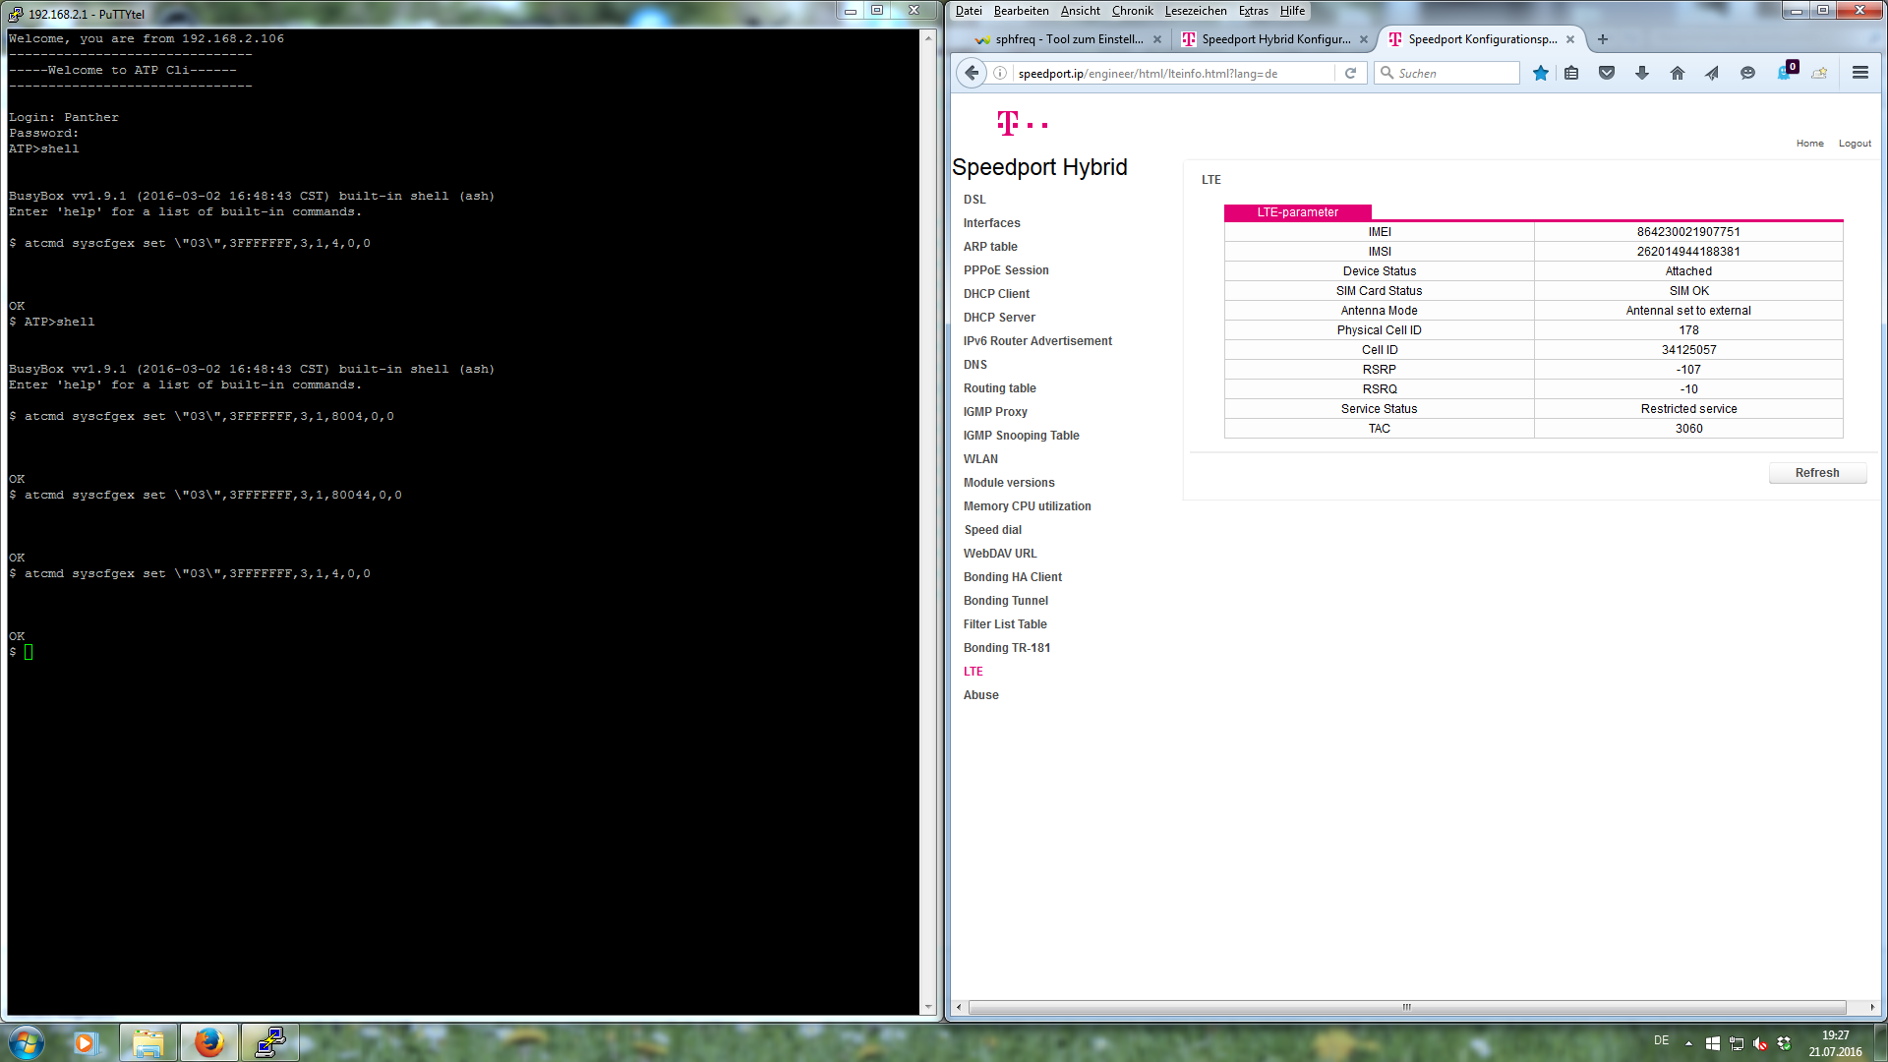Open PuTTY window system menu icon
The width and height of the screenshot is (1888, 1062).
coord(15,14)
